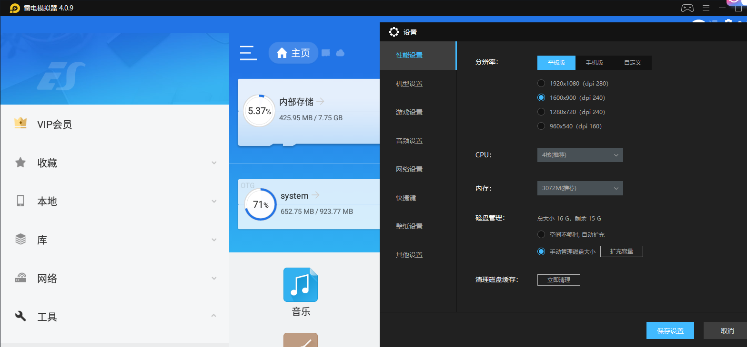Click the gamepad icon in title bar
This screenshot has height=347, width=747.
tap(687, 8)
